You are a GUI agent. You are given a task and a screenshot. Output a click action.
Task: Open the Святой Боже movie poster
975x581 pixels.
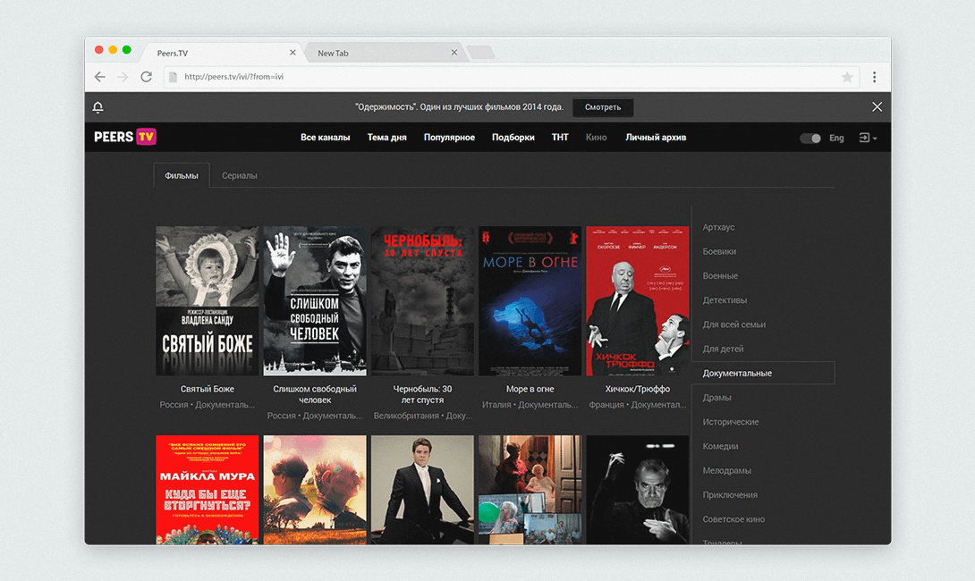coord(207,300)
